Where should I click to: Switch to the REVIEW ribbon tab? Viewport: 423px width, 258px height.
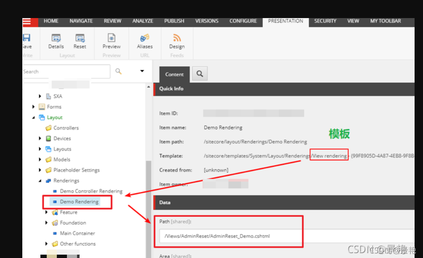pos(112,21)
